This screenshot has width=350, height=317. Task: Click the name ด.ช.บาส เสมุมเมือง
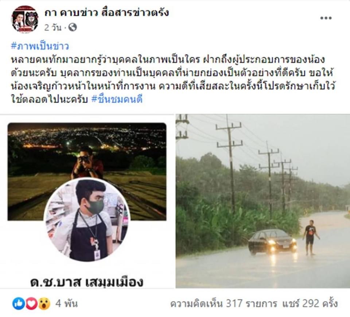(87, 282)
